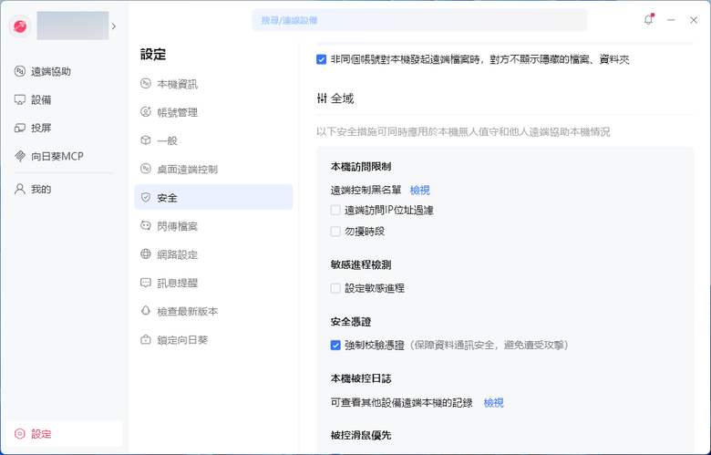Viewport: 711px width, 455px height.
Task: Click the 帳號管理 user icon
Action: 146,112
